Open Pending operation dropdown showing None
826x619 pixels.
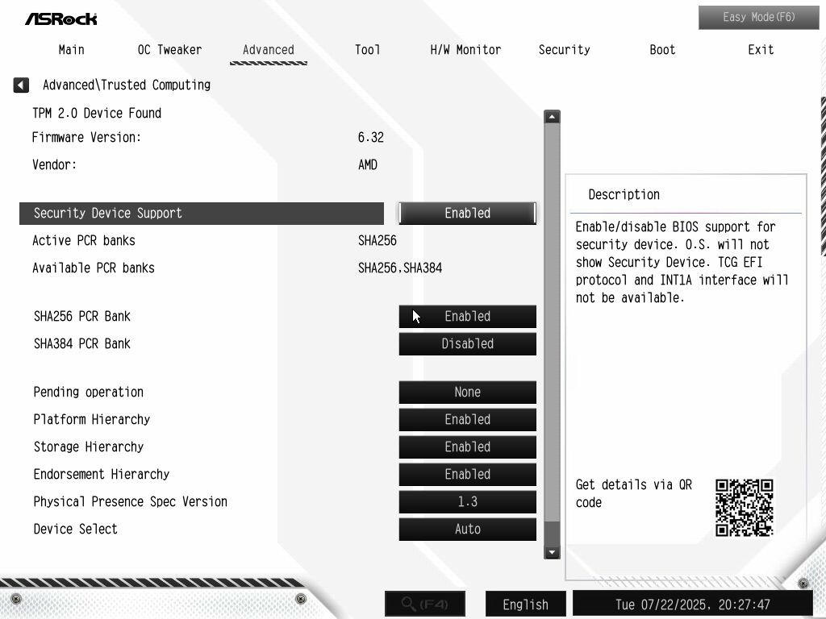[x=467, y=393]
